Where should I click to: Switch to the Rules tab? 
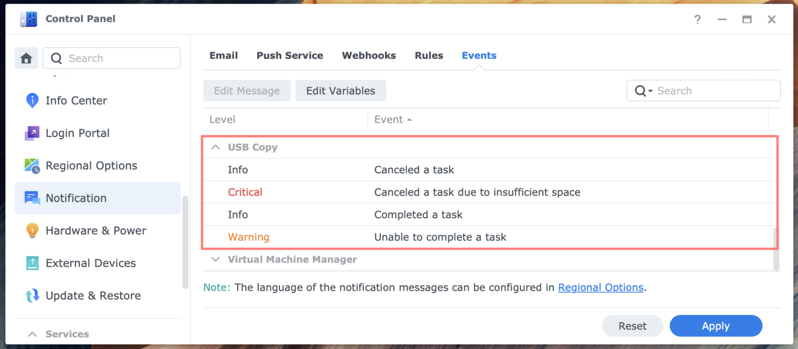point(429,55)
